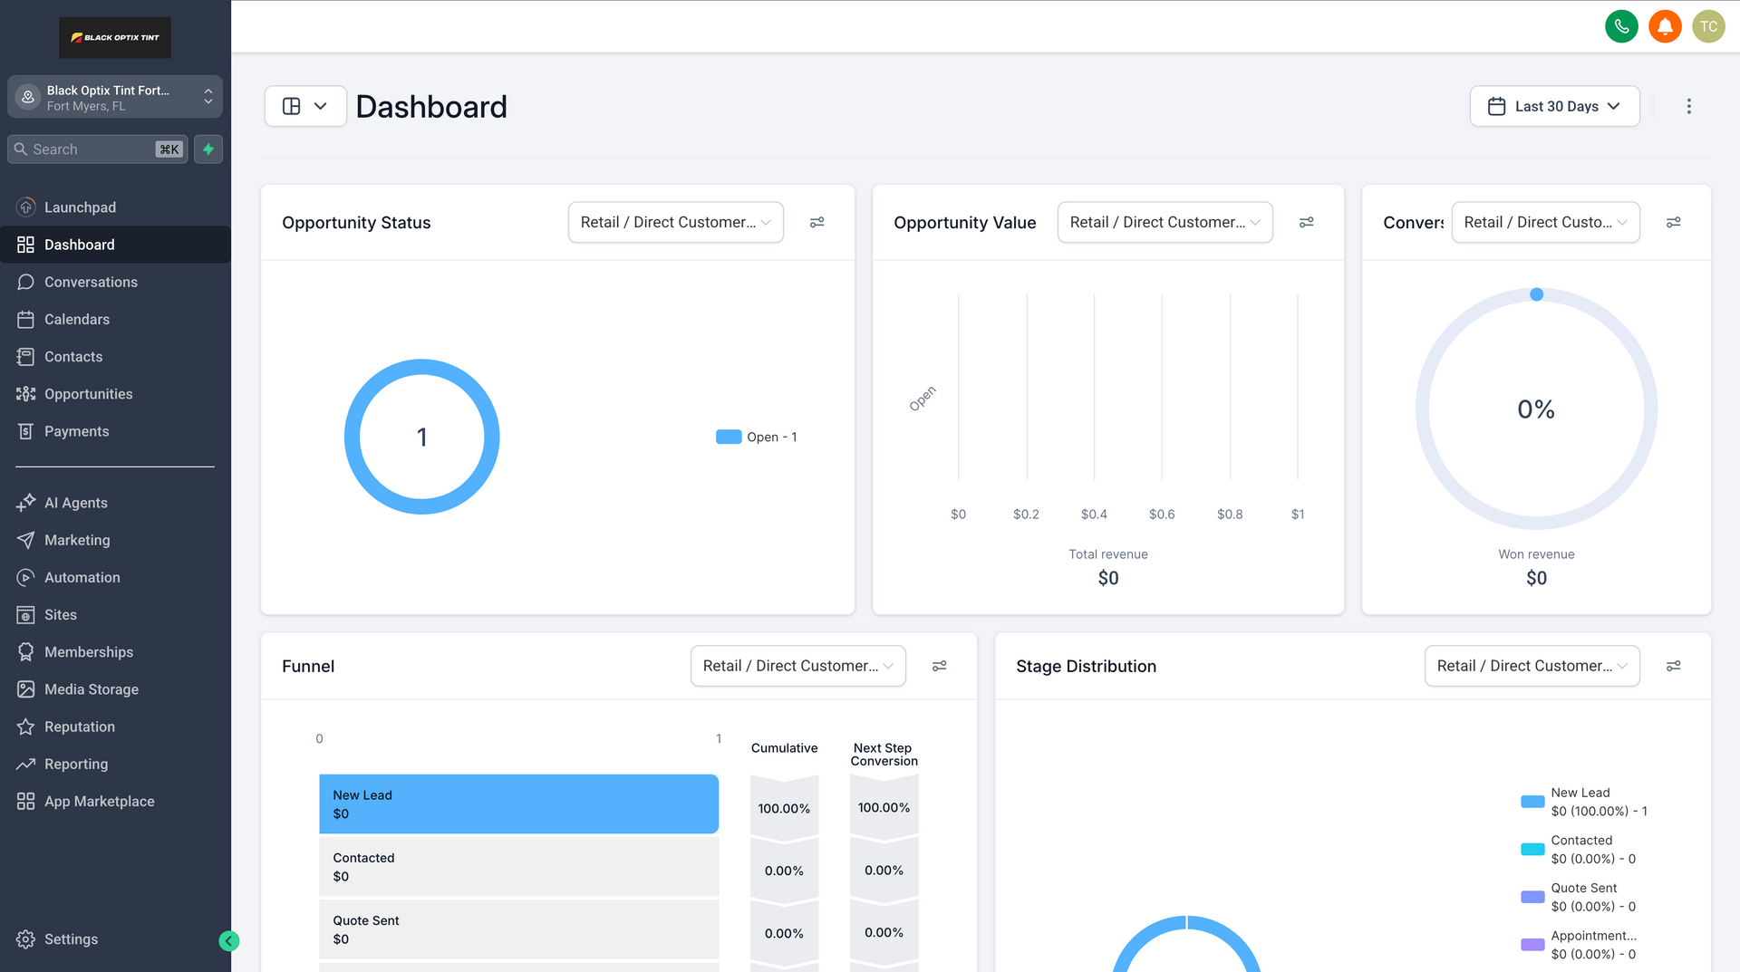Viewport: 1740px width, 972px height.
Task: Click the three-dot dashboard options menu
Action: (1688, 106)
